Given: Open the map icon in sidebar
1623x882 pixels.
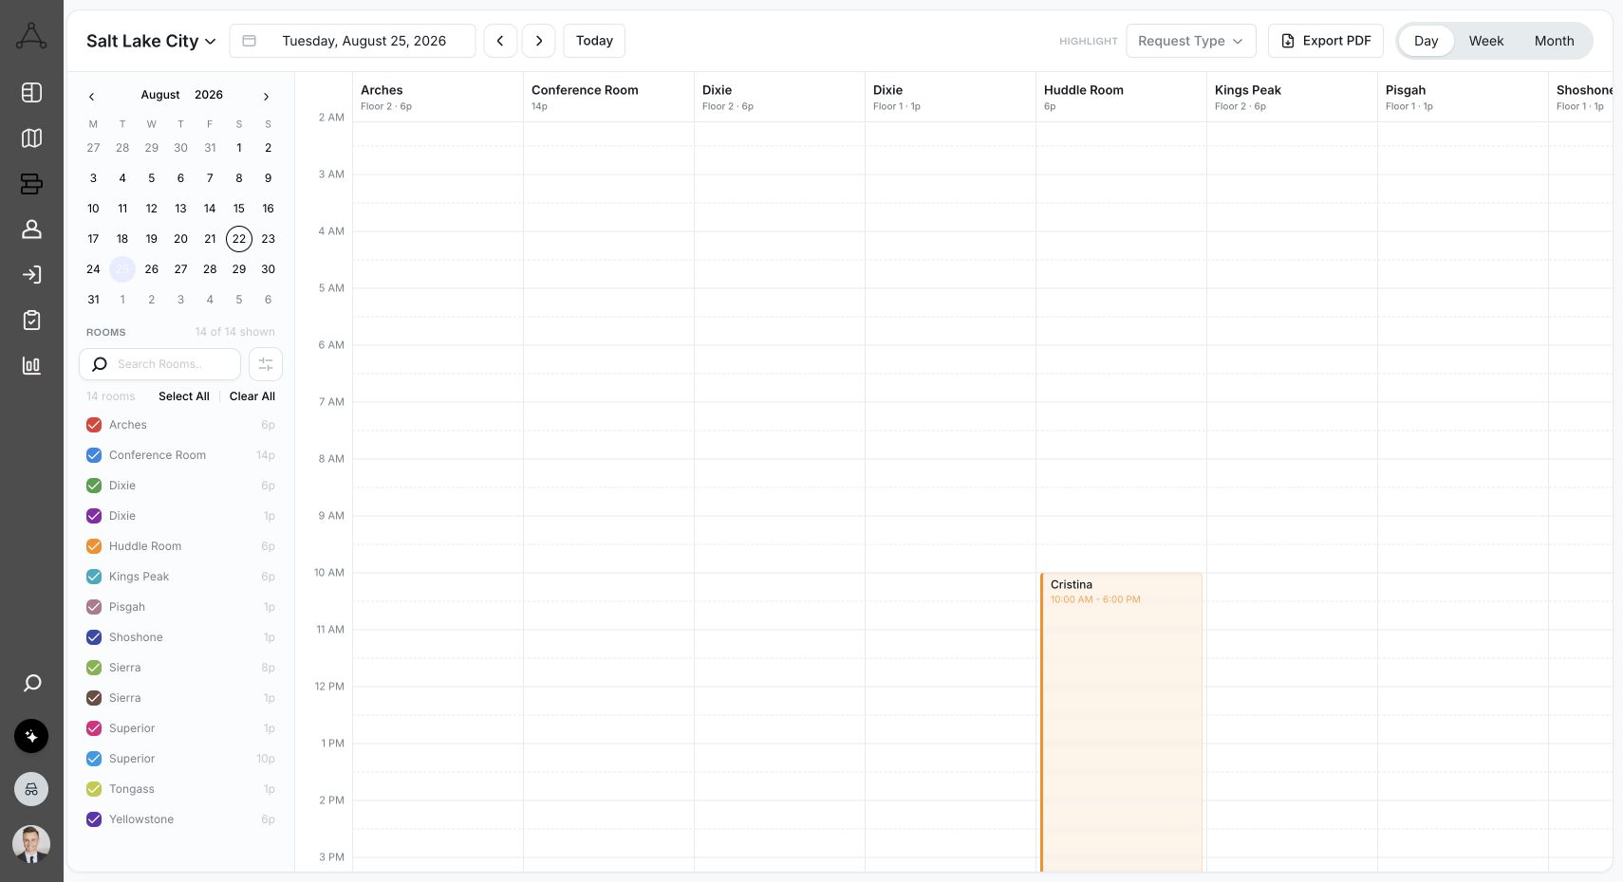Looking at the screenshot, I should coord(31,138).
